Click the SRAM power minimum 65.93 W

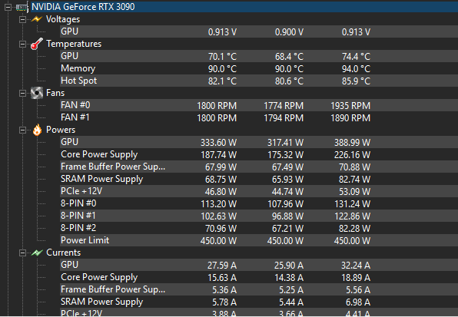pos(287,180)
